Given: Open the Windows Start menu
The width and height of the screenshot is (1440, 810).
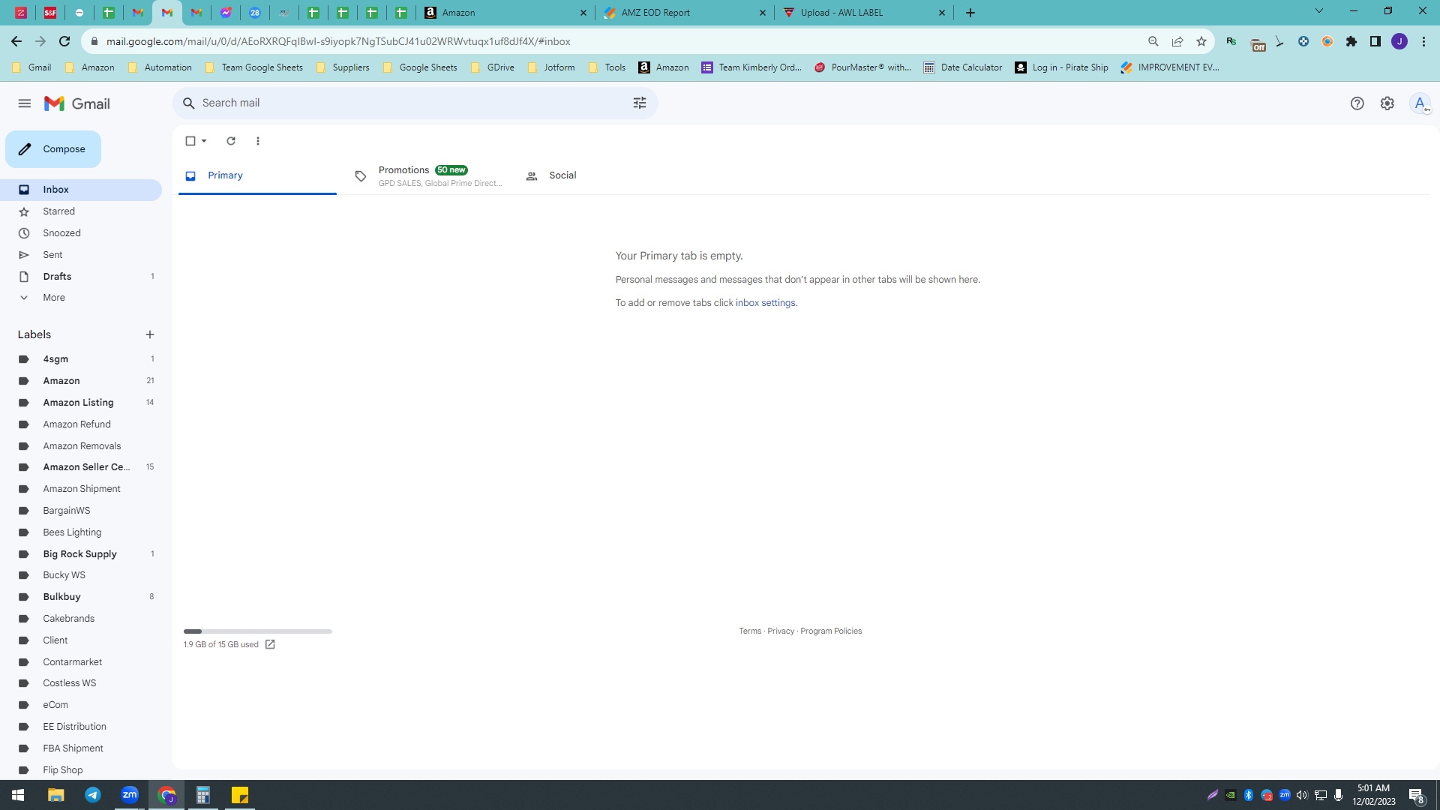Looking at the screenshot, I should (18, 795).
